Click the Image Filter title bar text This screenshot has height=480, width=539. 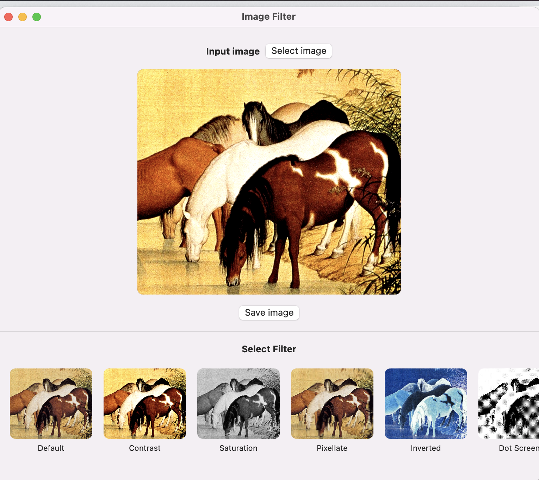tap(268, 16)
